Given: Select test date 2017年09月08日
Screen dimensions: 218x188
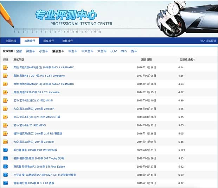Looking at the screenshot, I should click(x=146, y=76).
